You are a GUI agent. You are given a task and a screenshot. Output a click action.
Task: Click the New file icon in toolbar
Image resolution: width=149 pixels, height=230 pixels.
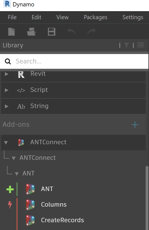pyautogui.click(x=11, y=32)
